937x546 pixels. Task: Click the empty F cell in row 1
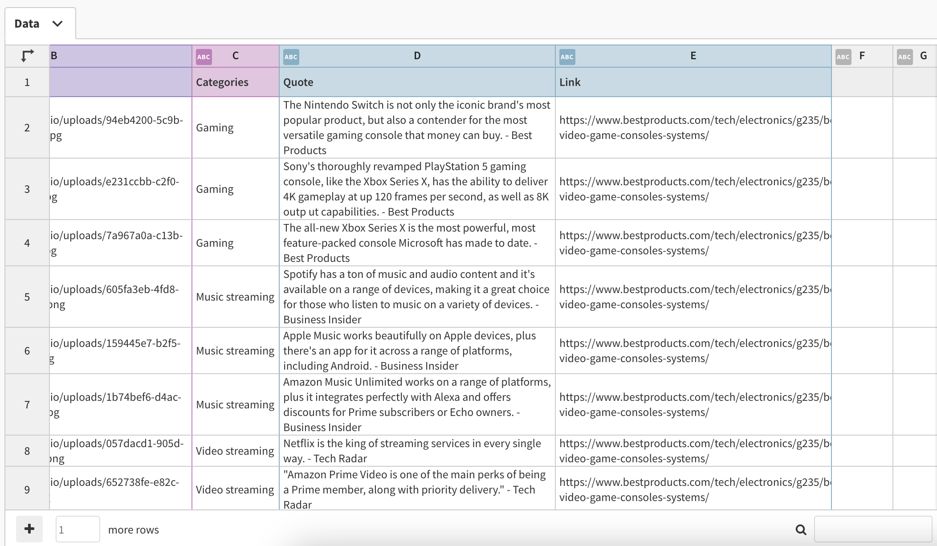coord(862,82)
